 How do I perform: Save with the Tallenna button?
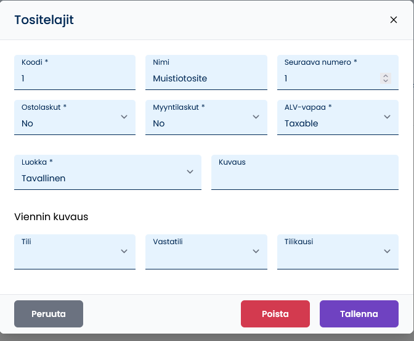coord(359,314)
